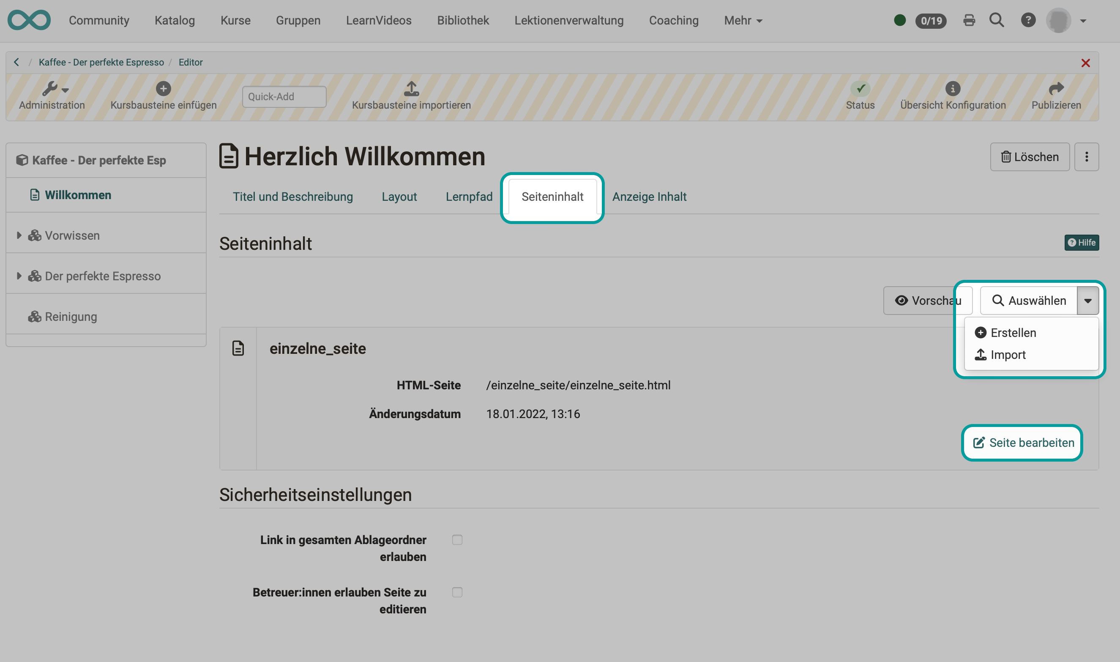This screenshot has height=662, width=1120.
Task: Open the print icon in the header
Action: pyautogui.click(x=968, y=20)
